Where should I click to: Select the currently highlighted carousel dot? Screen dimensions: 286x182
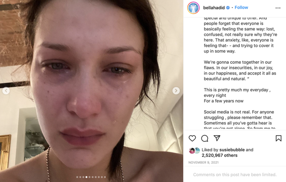86,177
